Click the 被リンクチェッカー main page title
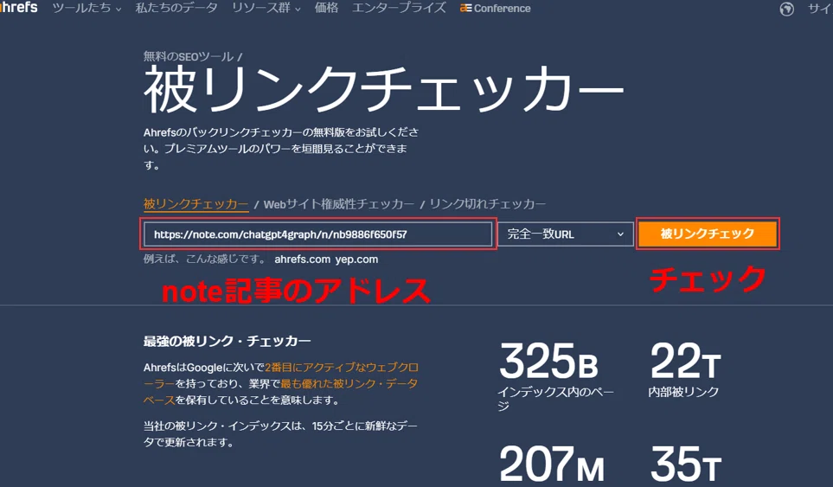The width and height of the screenshot is (833, 487). point(383,90)
